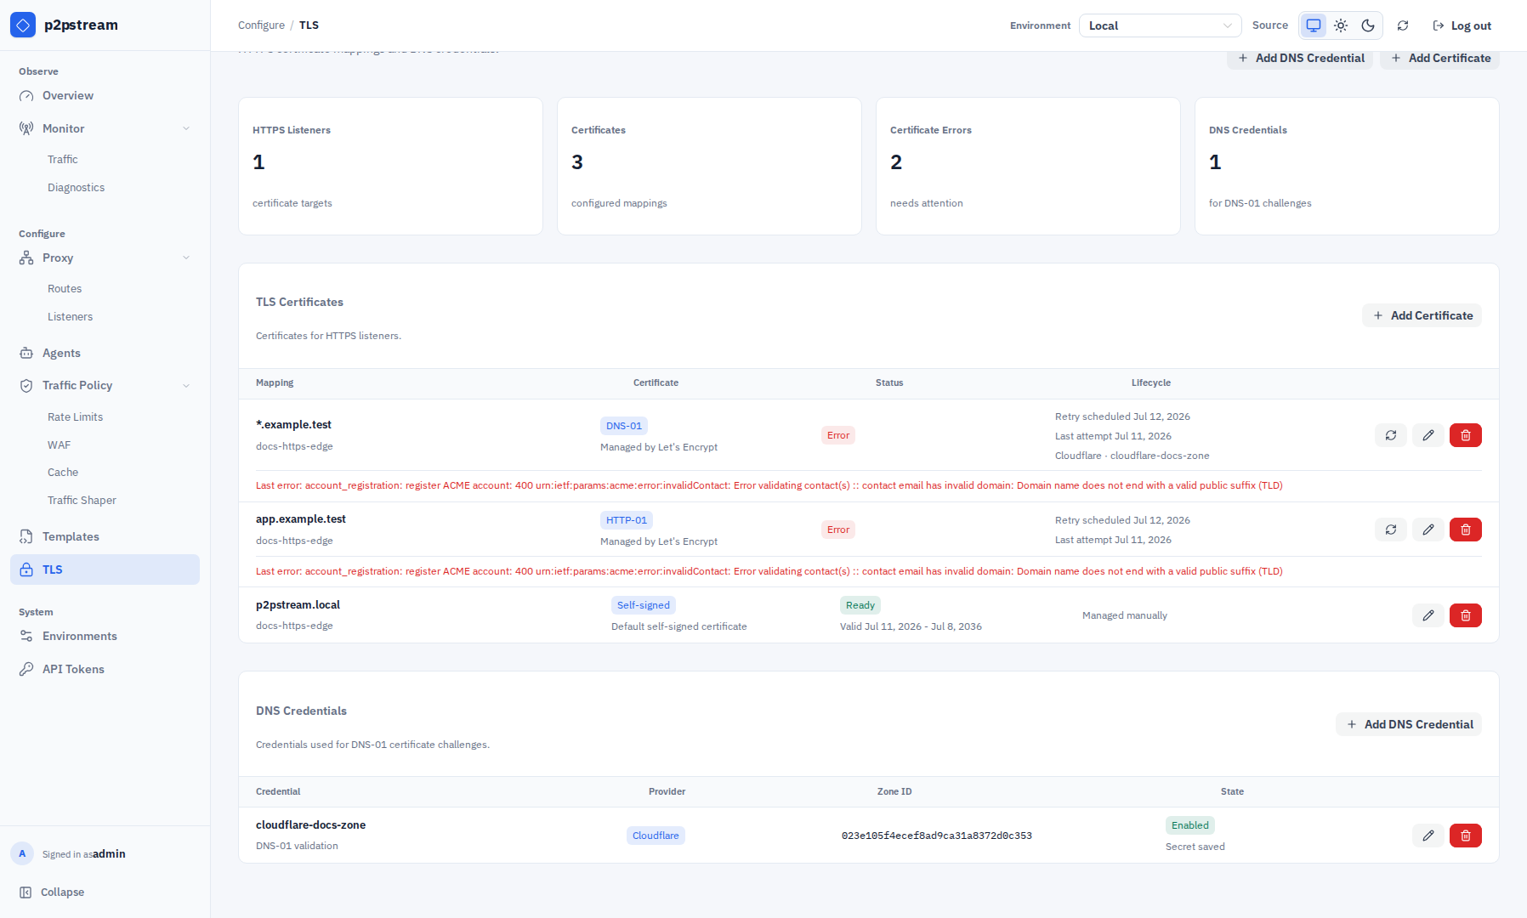Retry certificate for app.example.test
Image resolution: width=1527 pixels, height=918 pixels.
1391,530
